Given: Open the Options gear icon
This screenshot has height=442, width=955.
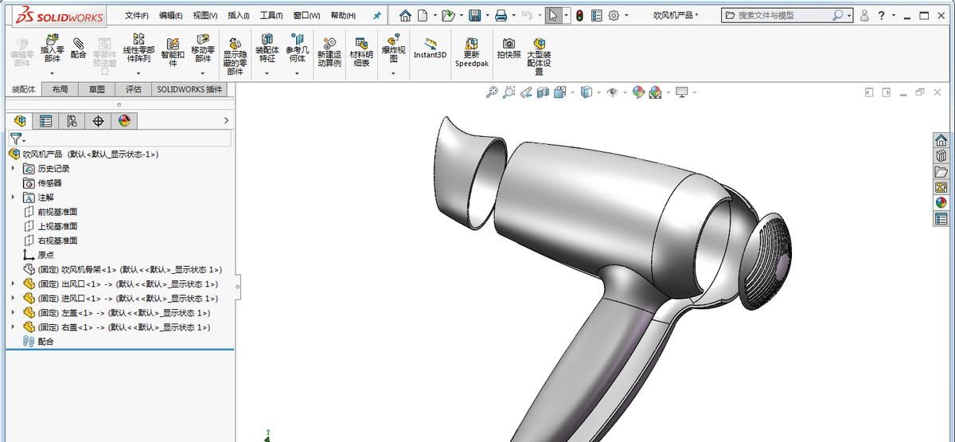Looking at the screenshot, I should [614, 15].
